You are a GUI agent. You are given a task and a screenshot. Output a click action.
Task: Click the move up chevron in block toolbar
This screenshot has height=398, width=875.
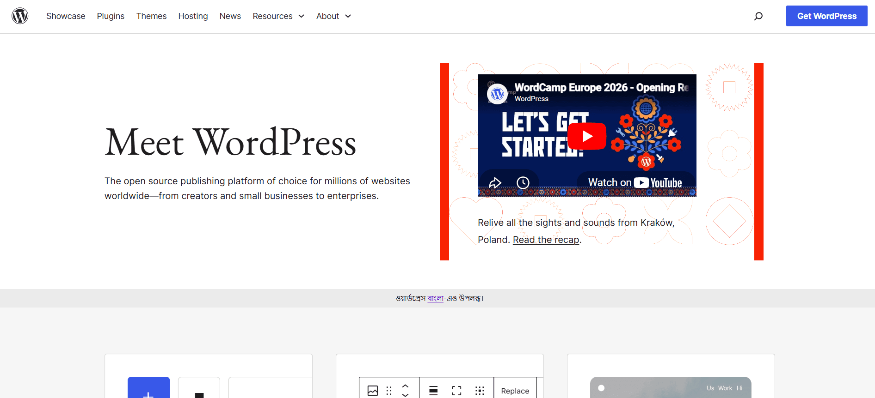(x=405, y=386)
